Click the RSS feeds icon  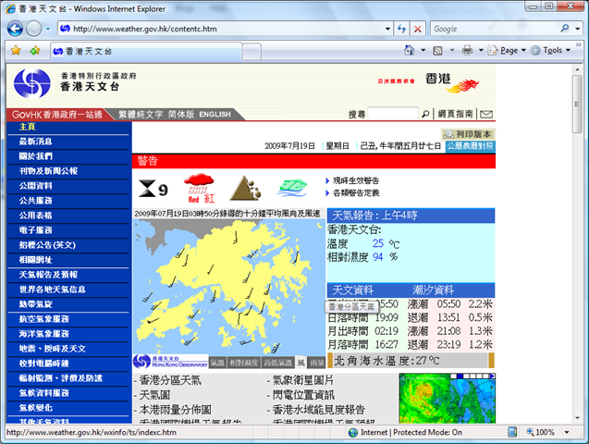point(437,50)
